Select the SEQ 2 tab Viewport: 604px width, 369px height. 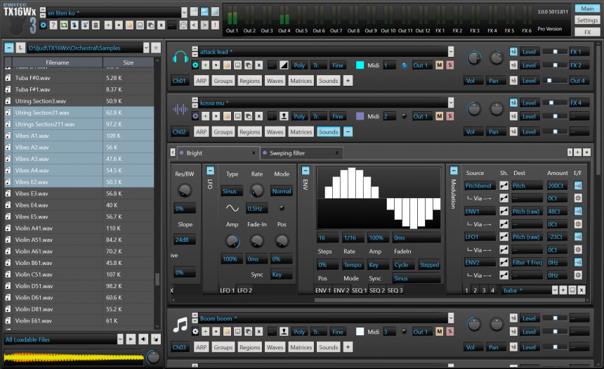[377, 290]
